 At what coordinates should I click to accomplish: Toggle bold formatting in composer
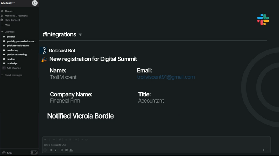[45, 139]
